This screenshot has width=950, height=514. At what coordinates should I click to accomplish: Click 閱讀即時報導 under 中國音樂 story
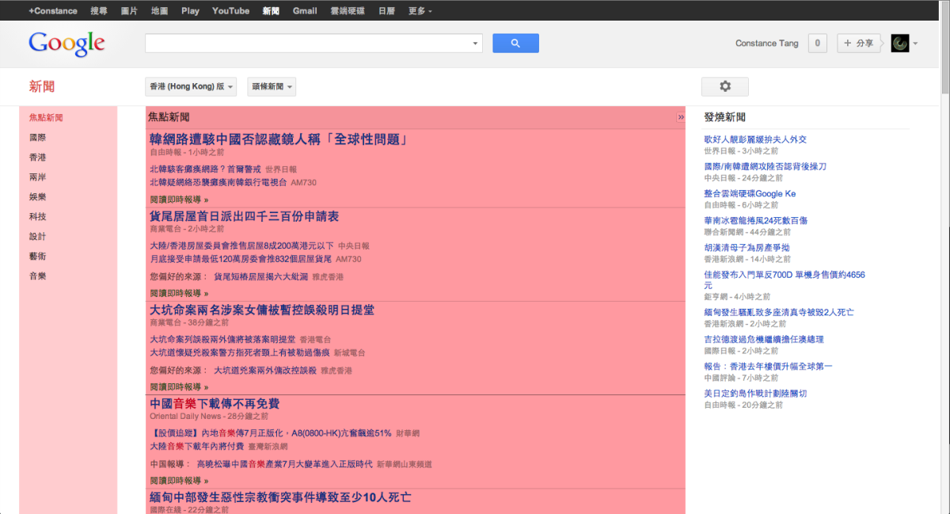coord(177,479)
